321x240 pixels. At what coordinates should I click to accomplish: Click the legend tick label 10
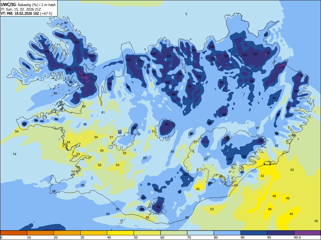pos(29,237)
